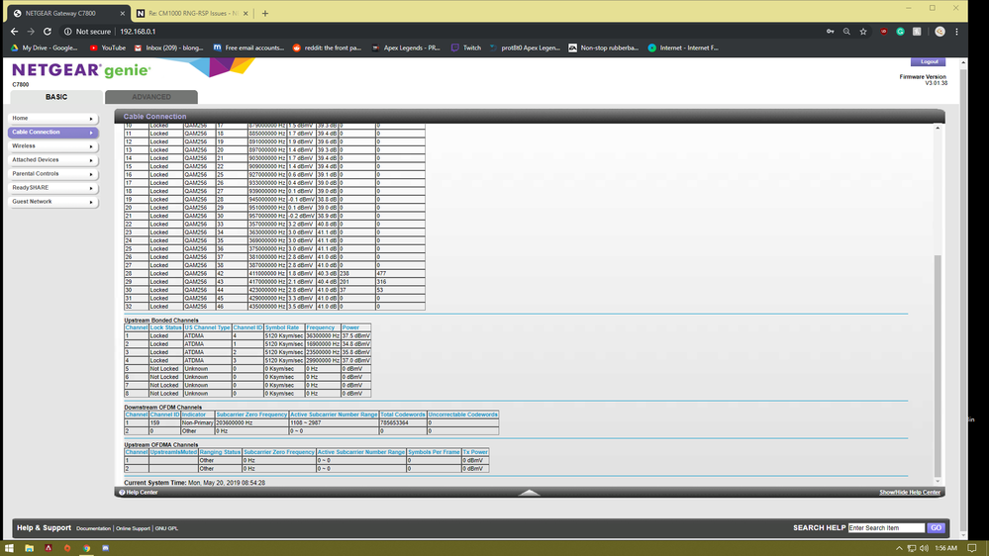Open My Drive - Google bookmark

pyautogui.click(x=45, y=47)
